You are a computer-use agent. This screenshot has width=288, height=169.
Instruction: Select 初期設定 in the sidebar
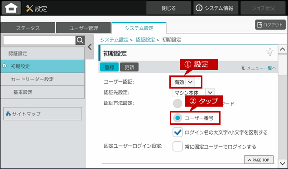pyautogui.click(x=43, y=66)
